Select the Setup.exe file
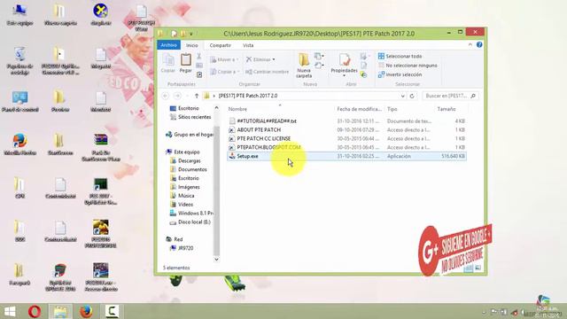The width and height of the screenshot is (567, 319). (x=346, y=156)
